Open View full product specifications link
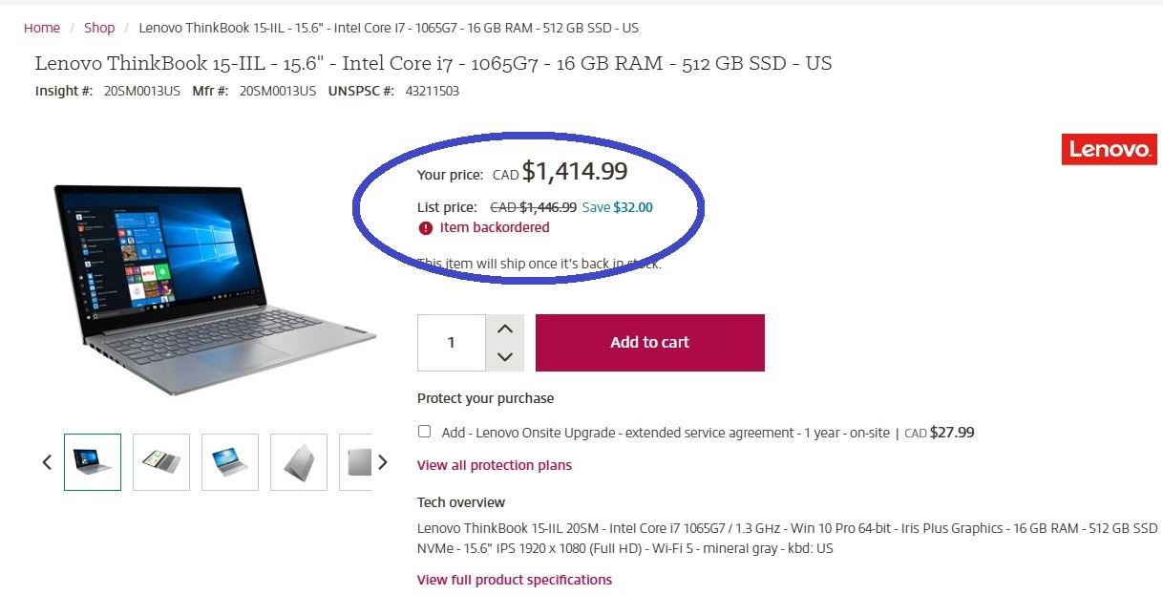The height and width of the screenshot is (616, 1163). point(515,580)
